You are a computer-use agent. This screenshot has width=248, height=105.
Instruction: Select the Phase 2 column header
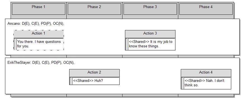[x=94, y=9]
